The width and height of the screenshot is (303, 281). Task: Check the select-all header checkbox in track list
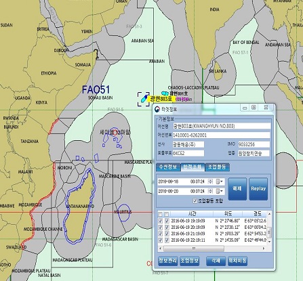tap(160, 214)
